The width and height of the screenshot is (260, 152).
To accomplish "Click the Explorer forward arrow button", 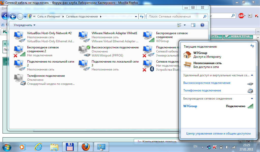I will coord(20,16).
